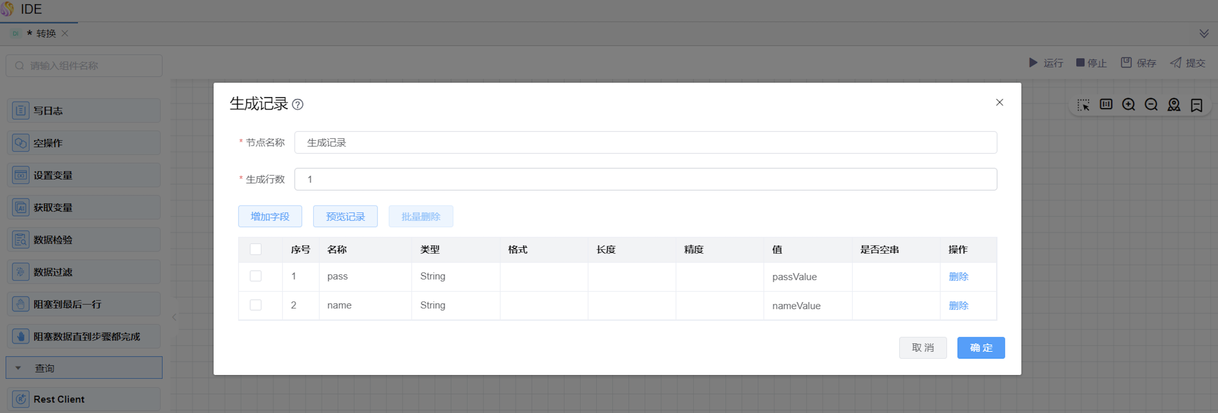Viewport: 1218px width, 413px height.
Task: Click the 生成行数 input field
Action: (645, 179)
